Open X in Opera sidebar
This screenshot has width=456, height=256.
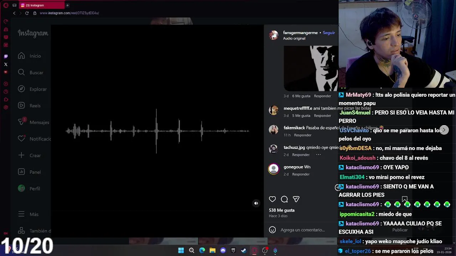[6, 64]
